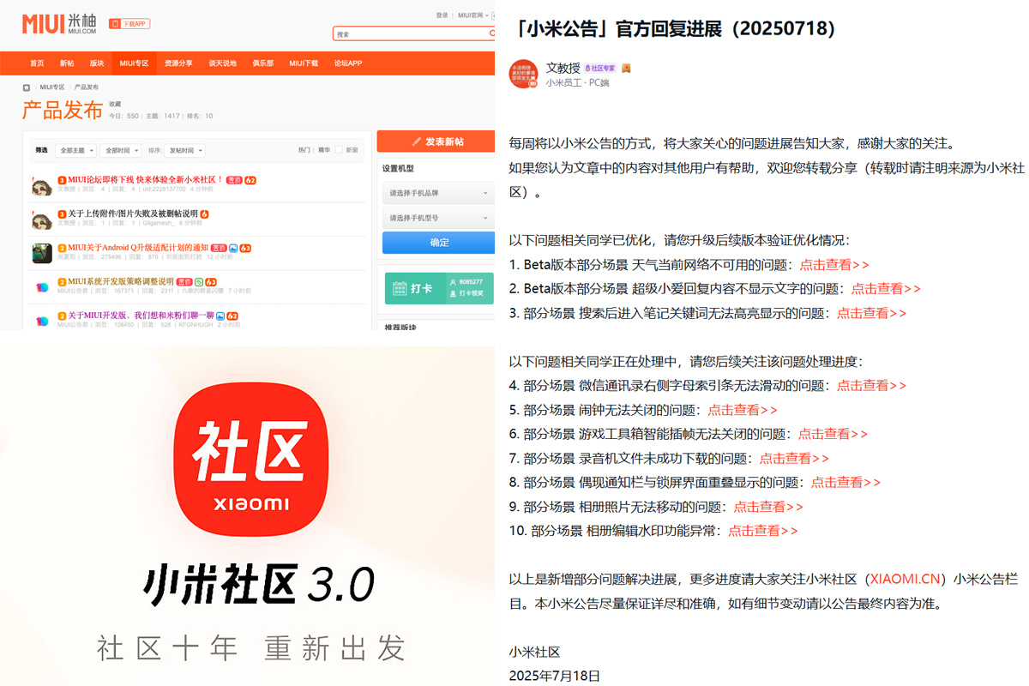Click the home icon in the breadcrumb

[x=27, y=87]
